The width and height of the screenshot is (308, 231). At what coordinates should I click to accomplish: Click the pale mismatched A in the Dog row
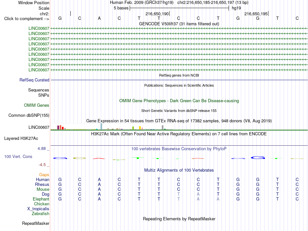[x=198, y=194]
